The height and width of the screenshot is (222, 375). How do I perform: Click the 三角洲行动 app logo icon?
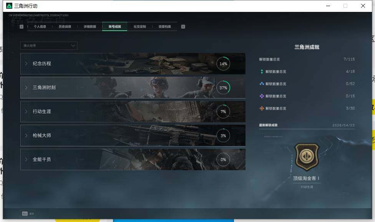point(9,6)
